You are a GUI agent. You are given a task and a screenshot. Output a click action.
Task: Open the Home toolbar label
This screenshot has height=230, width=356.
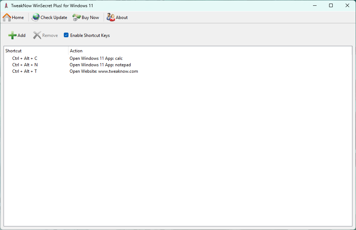point(18,18)
